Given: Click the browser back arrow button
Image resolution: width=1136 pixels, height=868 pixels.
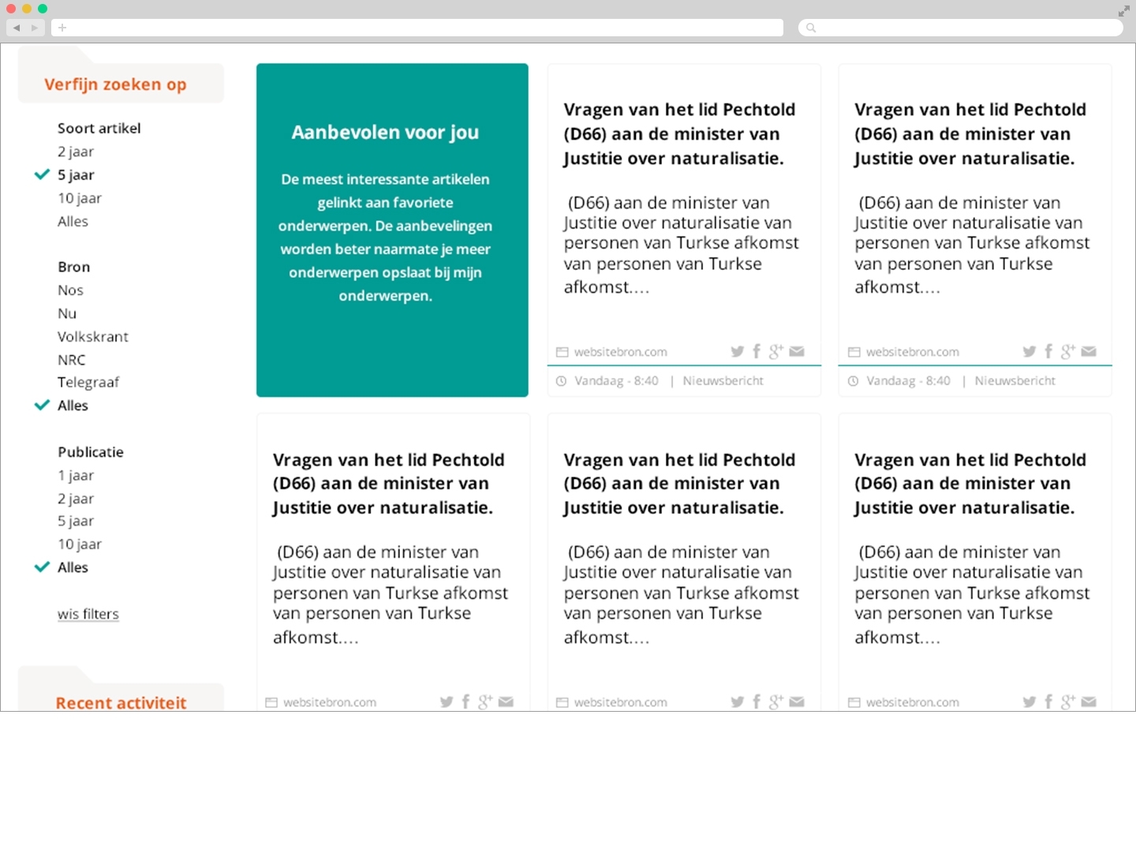Looking at the screenshot, I should click(17, 28).
